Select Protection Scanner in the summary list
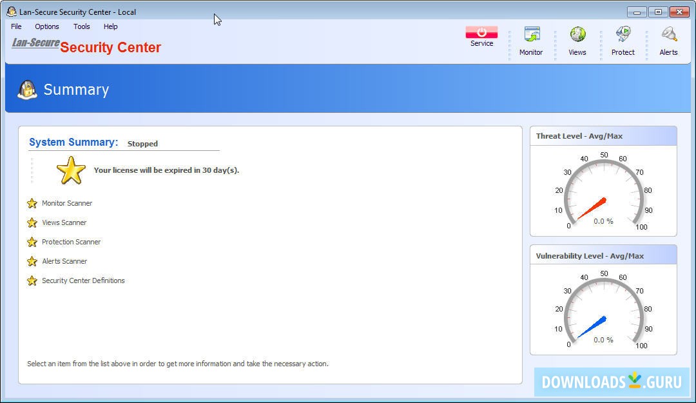 72,242
